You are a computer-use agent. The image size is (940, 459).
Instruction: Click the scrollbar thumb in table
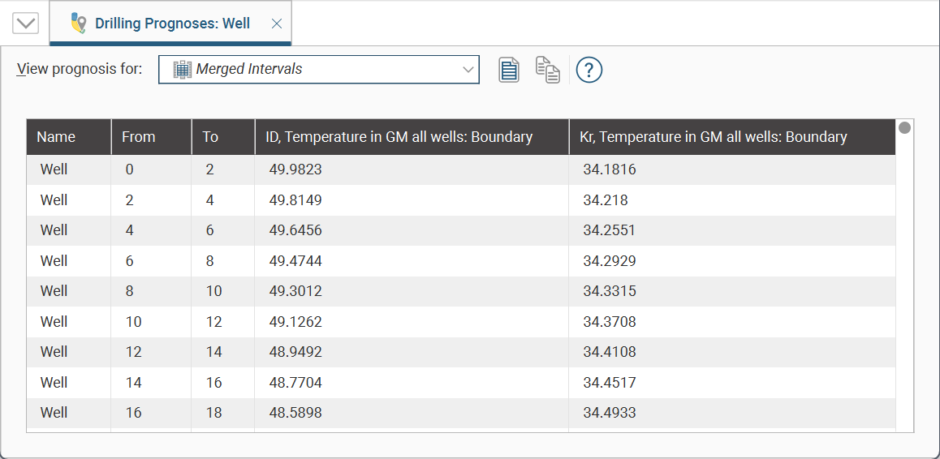pyautogui.click(x=905, y=127)
